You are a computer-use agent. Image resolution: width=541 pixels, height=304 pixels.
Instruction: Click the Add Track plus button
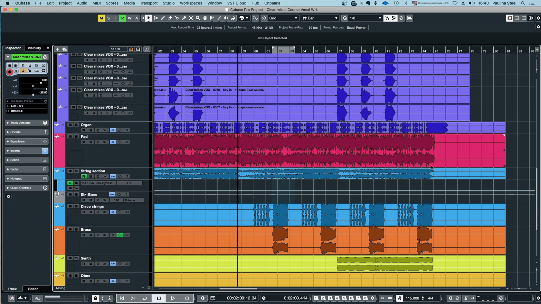pyautogui.click(x=57, y=49)
